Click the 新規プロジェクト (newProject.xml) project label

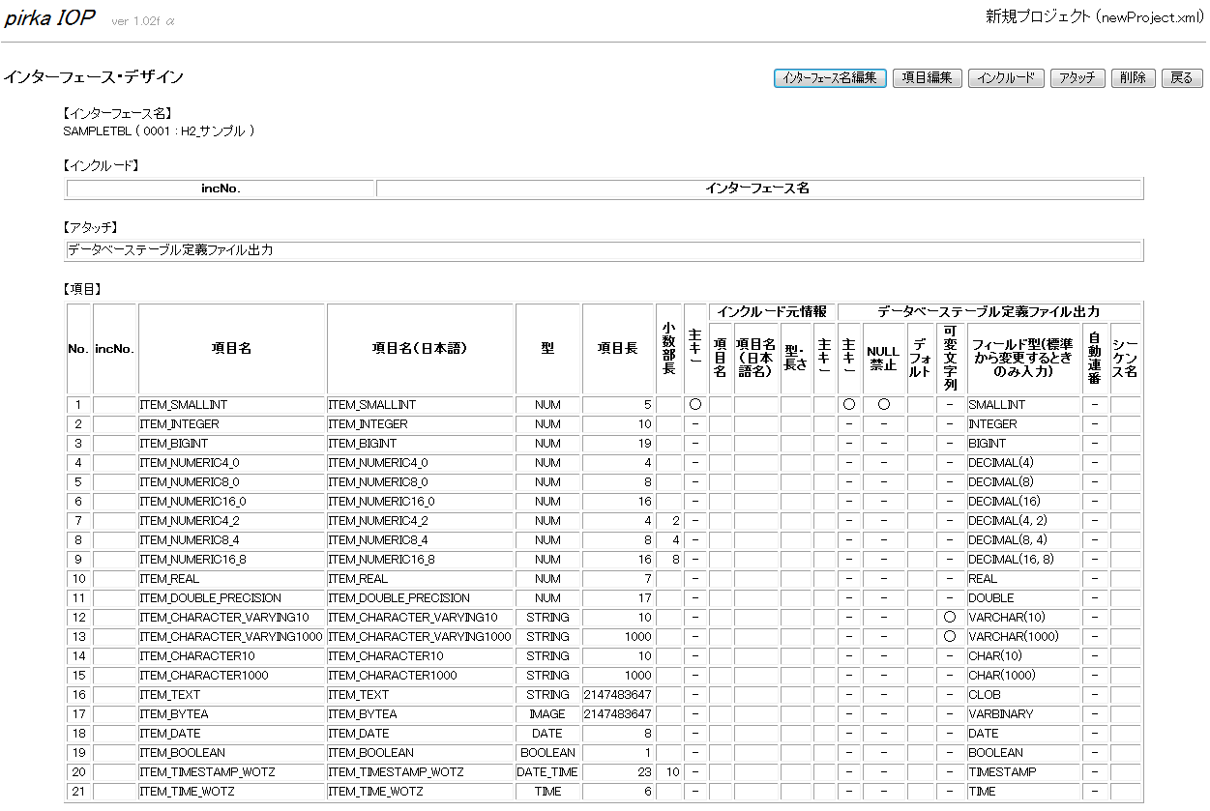tap(1094, 16)
